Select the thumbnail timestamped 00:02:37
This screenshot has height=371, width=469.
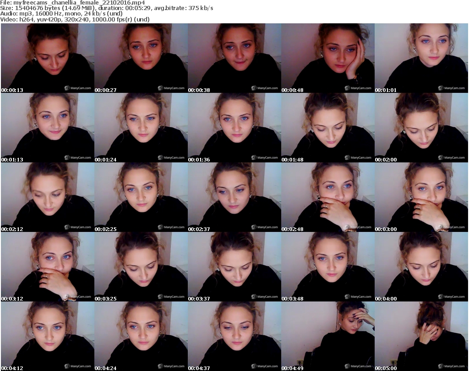coord(234,198)
